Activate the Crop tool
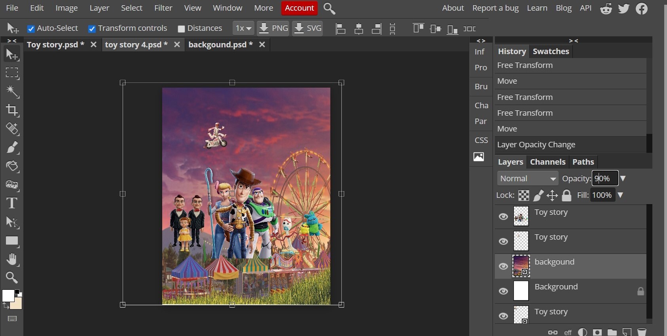The width and height of the screenshot is (667, 336). (12, 110)
